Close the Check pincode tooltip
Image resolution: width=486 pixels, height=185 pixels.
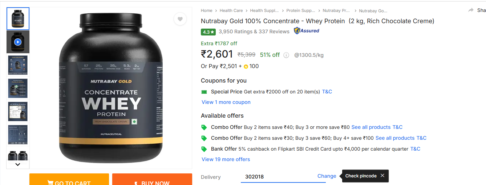pyautogui.click(x=382, y=176)
